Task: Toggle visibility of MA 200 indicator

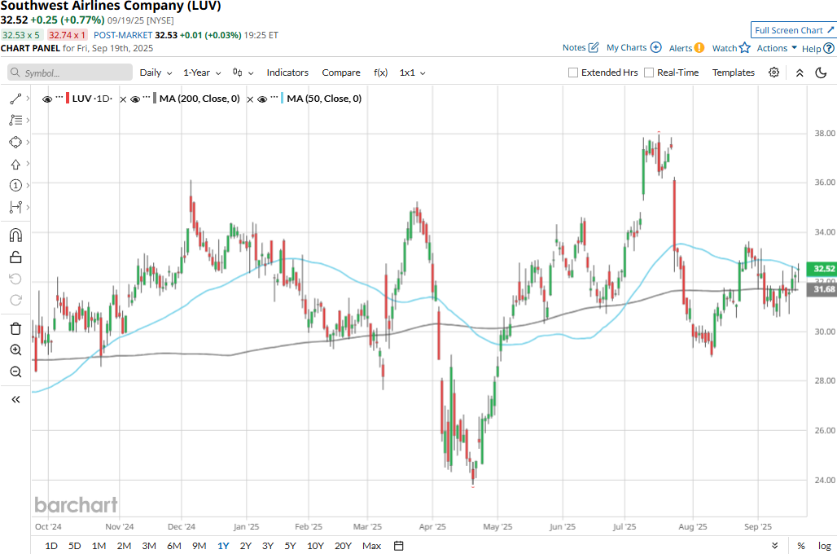Action: click(x=135, y=99)
